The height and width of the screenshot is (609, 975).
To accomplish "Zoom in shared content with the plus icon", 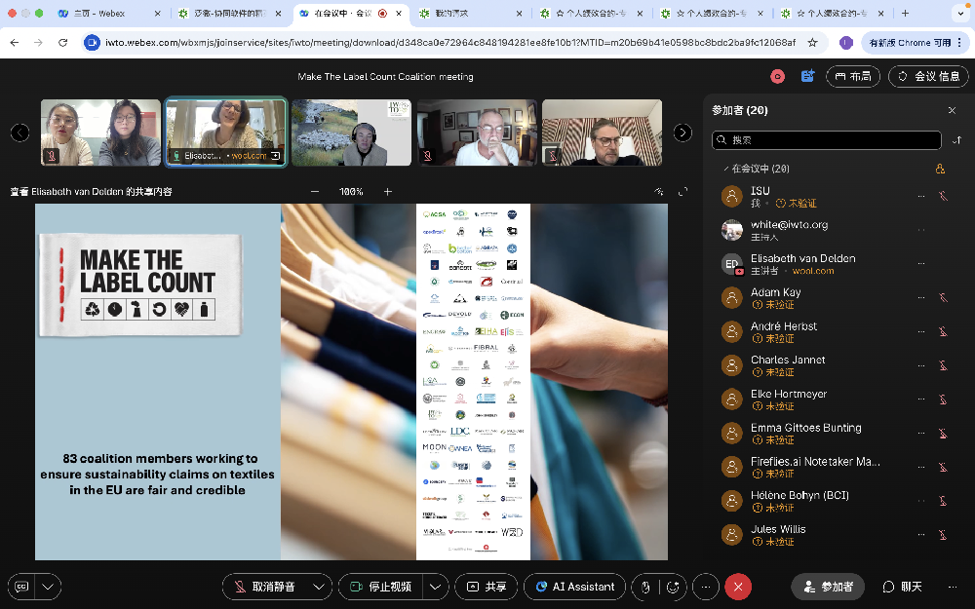I will pos(388,191).
